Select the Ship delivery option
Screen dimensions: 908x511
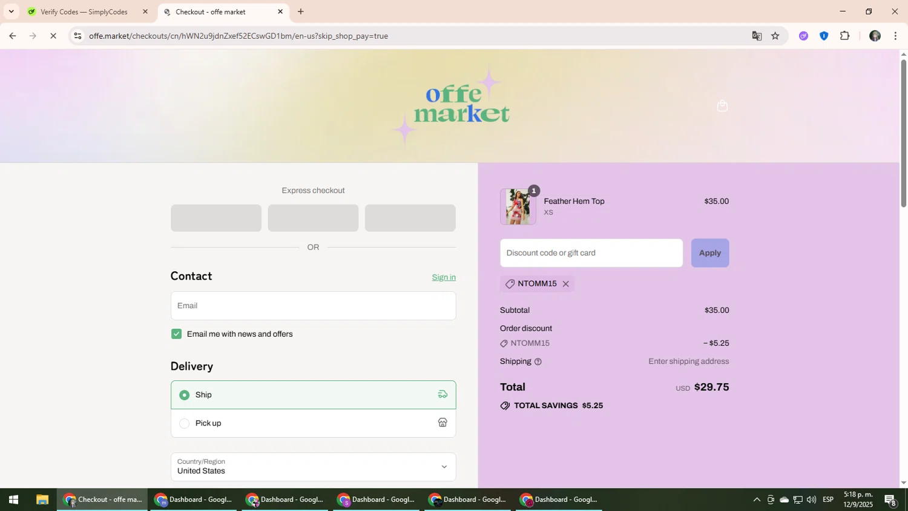313,395
